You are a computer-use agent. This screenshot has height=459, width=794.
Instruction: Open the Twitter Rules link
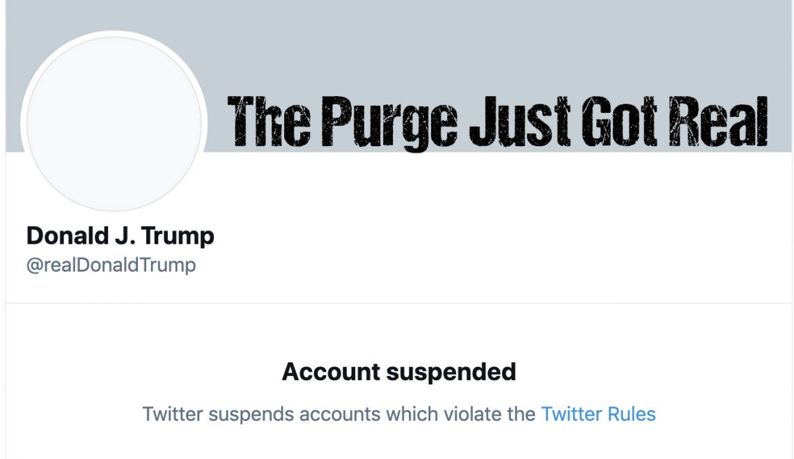pyautogui.click(x=598, y=414)
